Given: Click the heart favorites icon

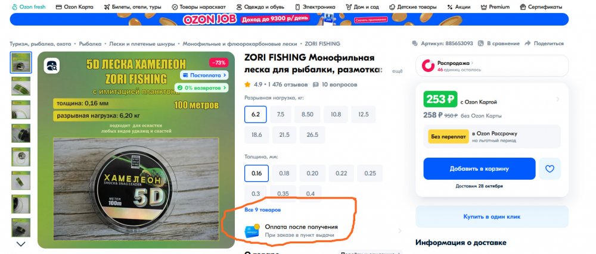Looking at the screenshot, I should (550, 169).
